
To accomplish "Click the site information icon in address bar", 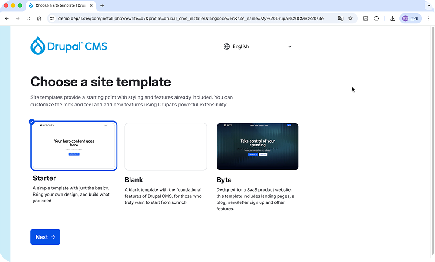I will coord(52,19).
